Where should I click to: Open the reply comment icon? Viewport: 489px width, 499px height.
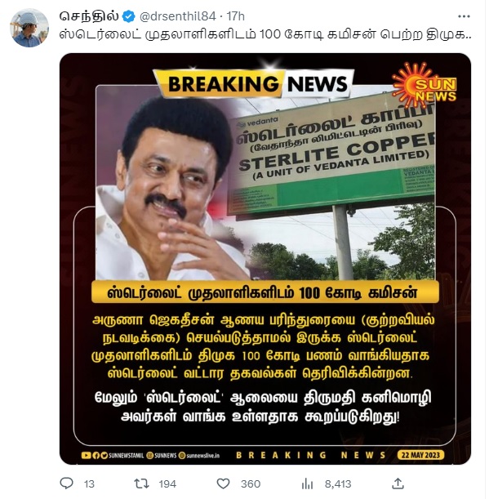point(66,483)
